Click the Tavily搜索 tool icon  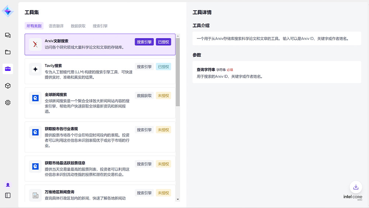(35, 69)
